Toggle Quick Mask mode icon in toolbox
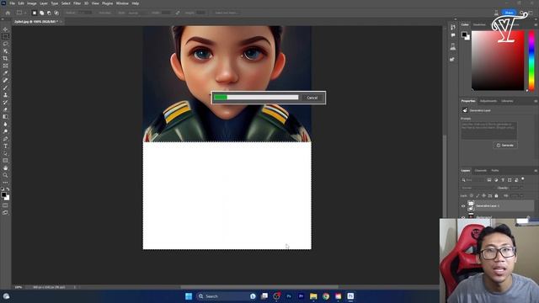The width and height of the screenshot is (539, 303). (5, 205)
